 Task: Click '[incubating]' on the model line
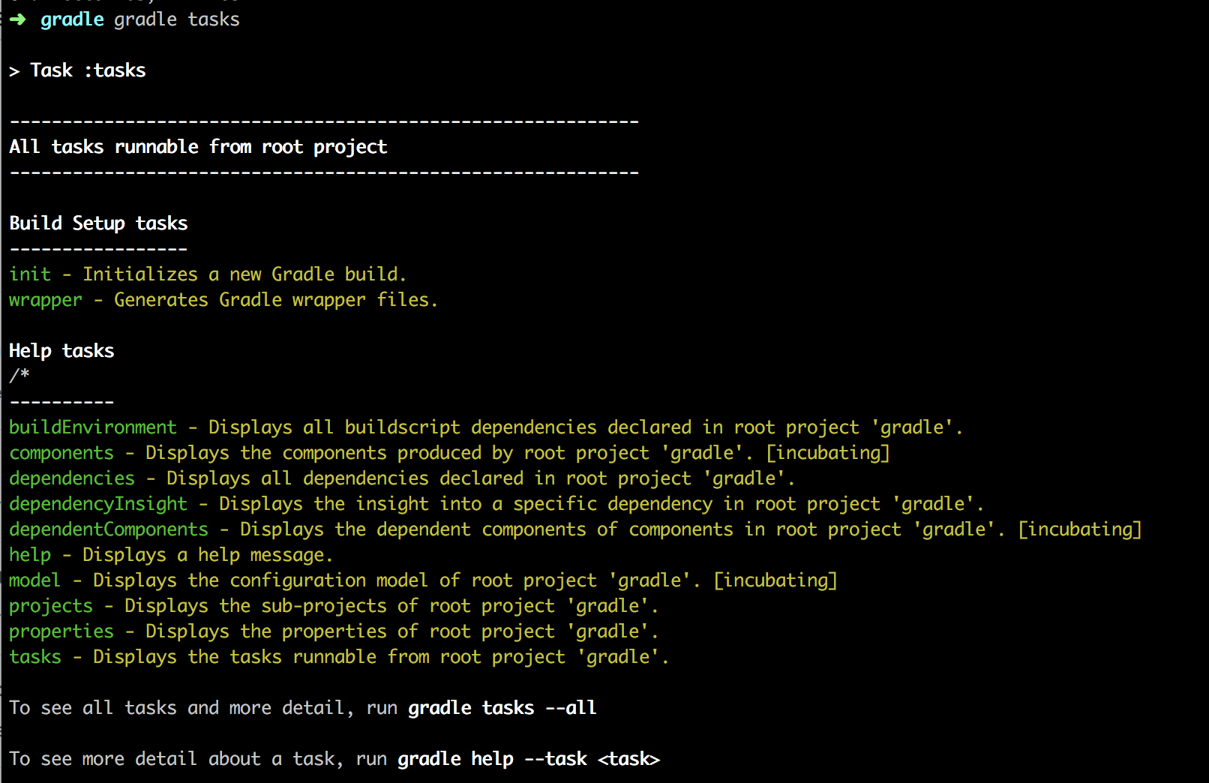[x=775, y=581]
